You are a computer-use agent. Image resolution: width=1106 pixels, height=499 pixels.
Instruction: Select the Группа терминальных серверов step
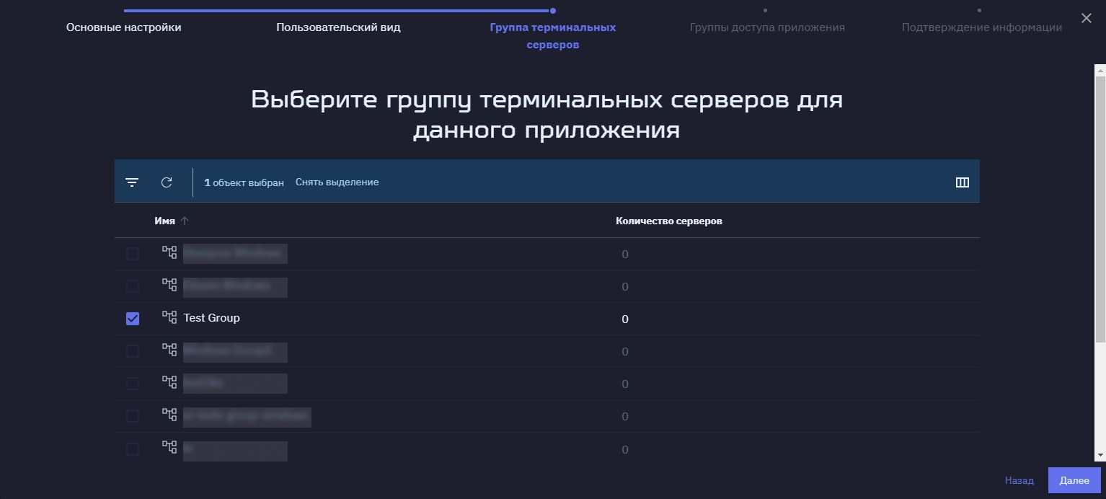[553, 36]
